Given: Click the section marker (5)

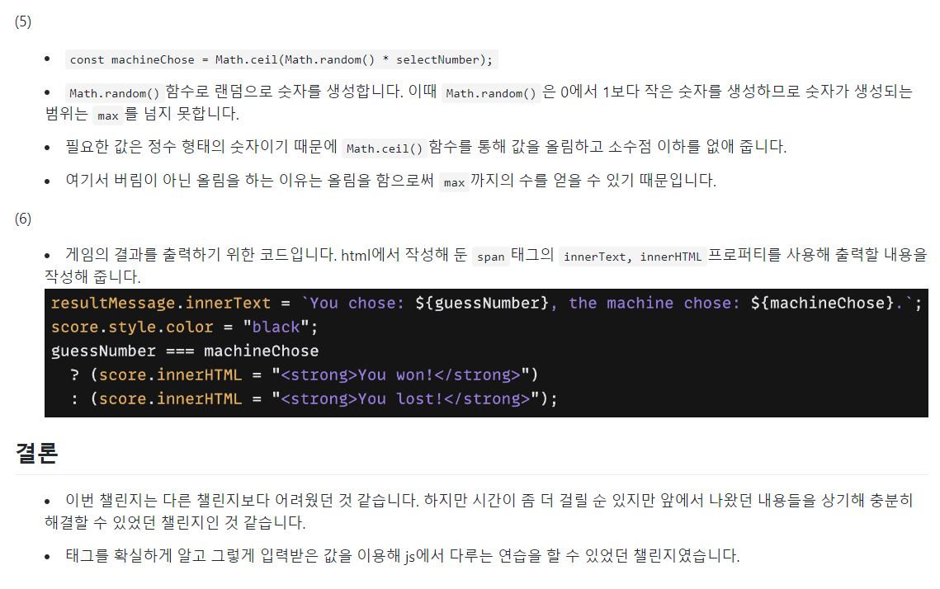Looking at the screenshot, I should [x=23, y=21].
